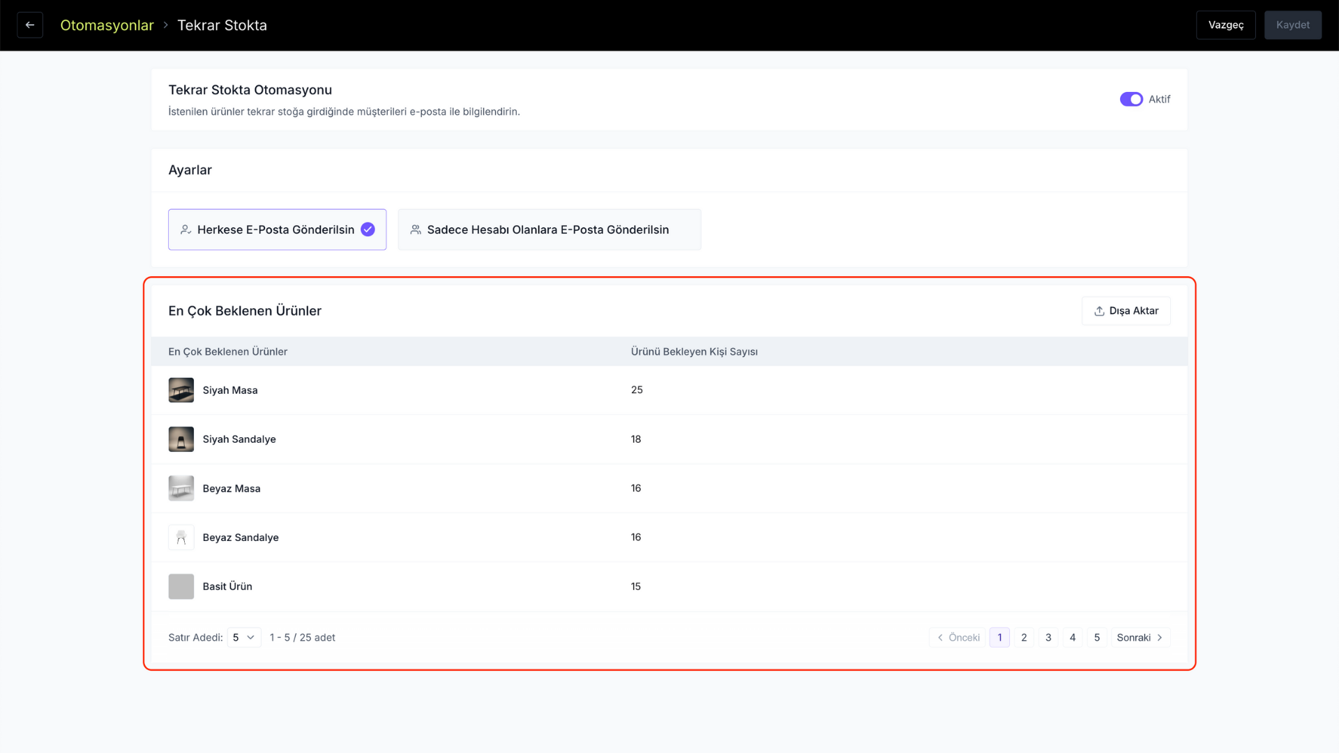The width and height of the screenshot is (1339, 753).
Task: Go to page 3
Action: [x=1048, y=637]
